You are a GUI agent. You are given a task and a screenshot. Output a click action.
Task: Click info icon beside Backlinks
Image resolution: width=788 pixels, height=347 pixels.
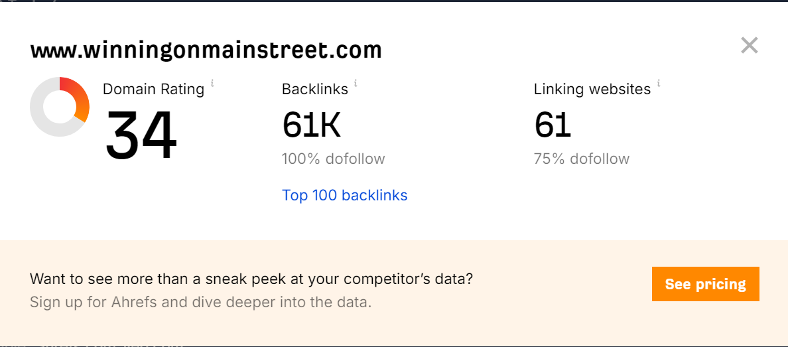[356, 83]
